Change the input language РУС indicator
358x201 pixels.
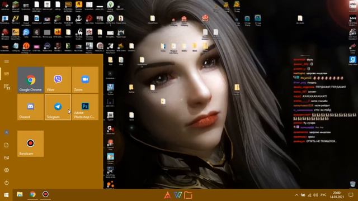(x=323, y=195)
